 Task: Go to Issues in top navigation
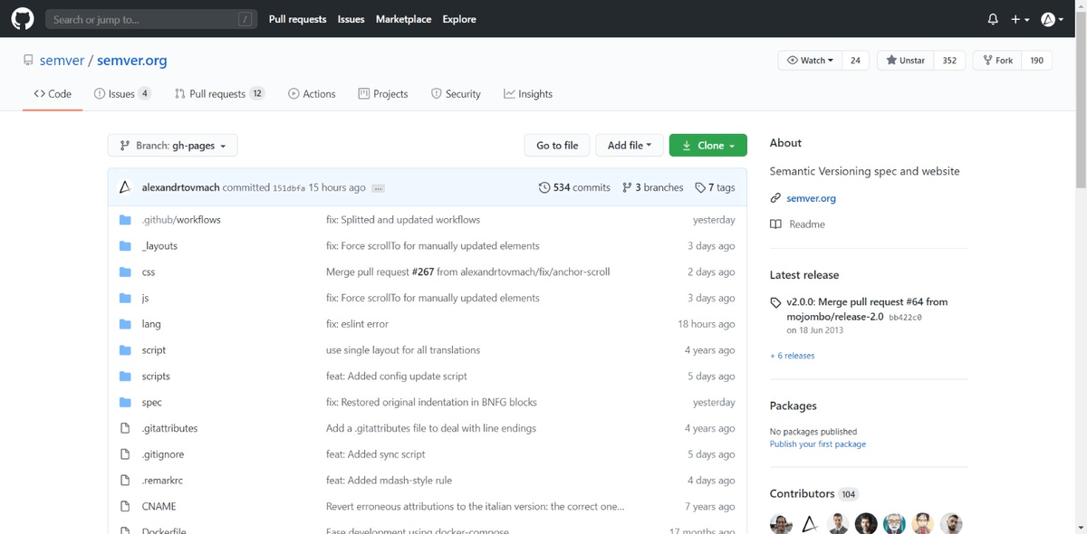pyautogui.click(x=351, y=19)
